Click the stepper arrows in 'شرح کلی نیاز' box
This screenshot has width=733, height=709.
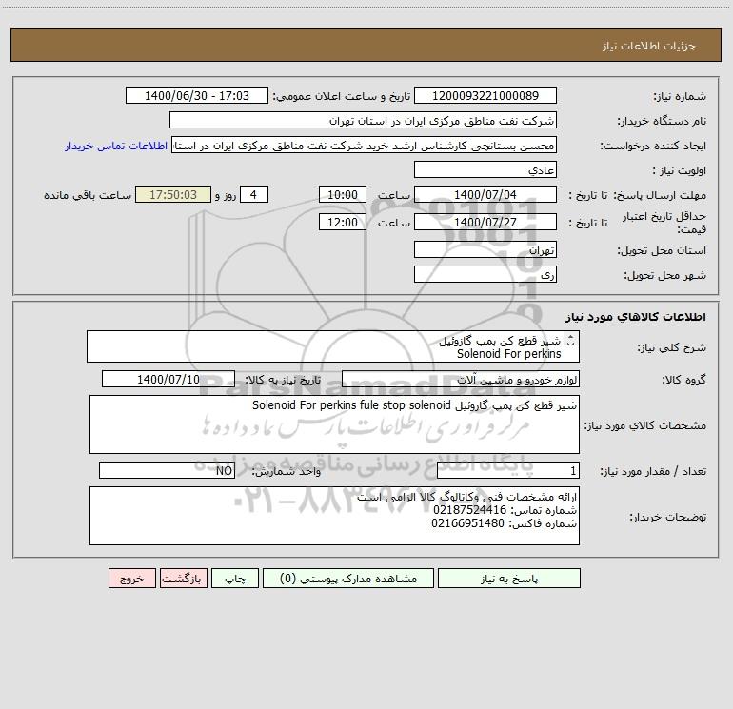(570, 341)
